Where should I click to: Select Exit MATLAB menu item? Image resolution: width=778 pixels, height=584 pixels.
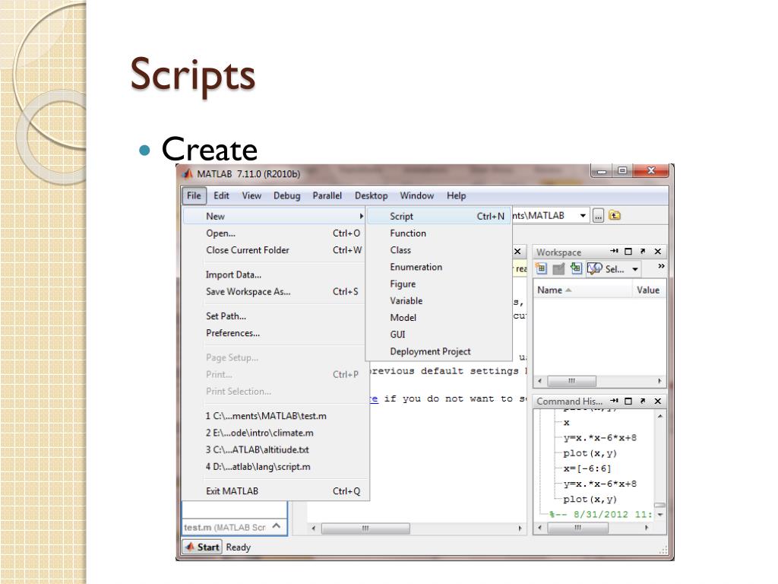coord(274,490)
